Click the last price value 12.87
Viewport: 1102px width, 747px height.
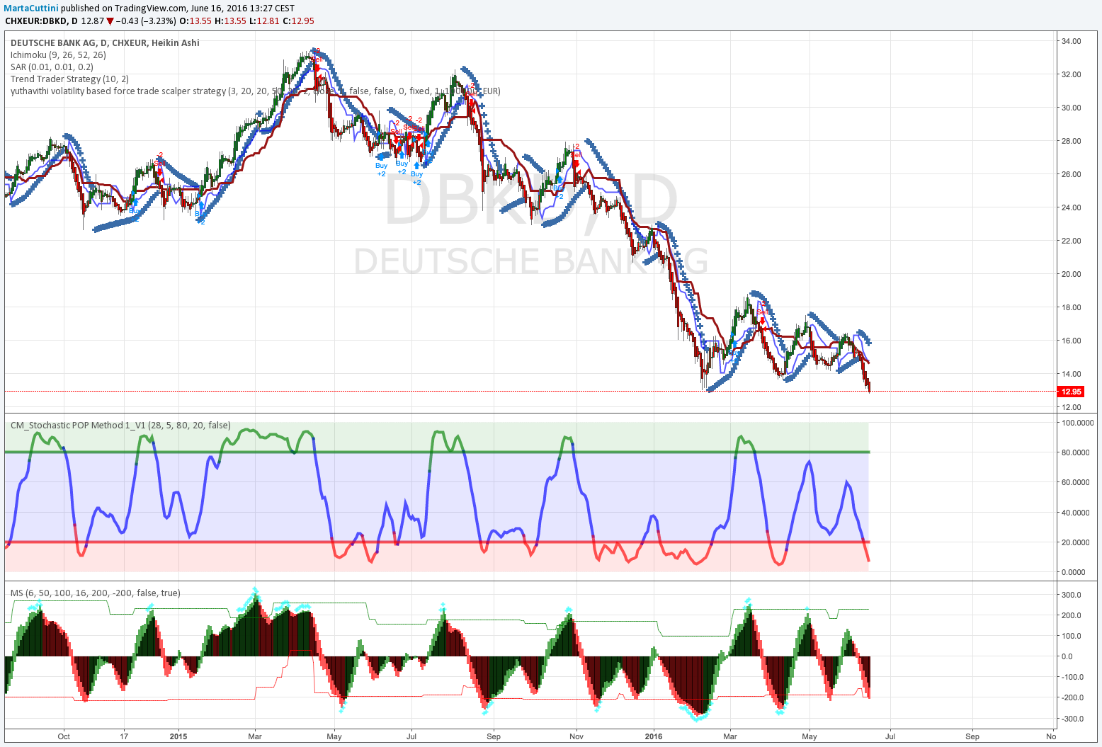[93, 21]
